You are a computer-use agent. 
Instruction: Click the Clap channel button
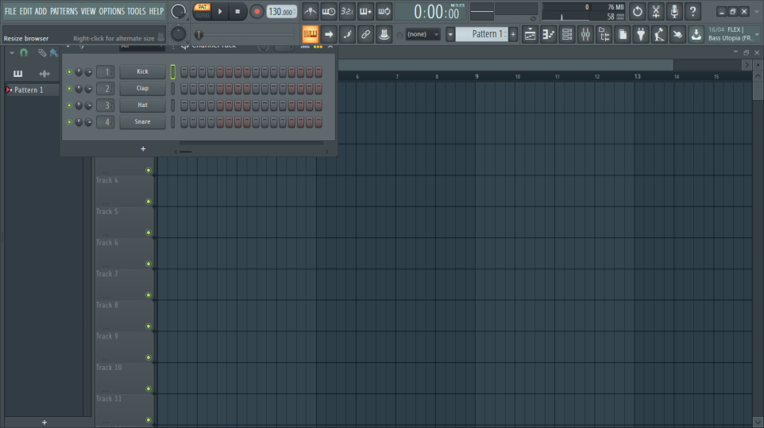click(x=142, y=89)
